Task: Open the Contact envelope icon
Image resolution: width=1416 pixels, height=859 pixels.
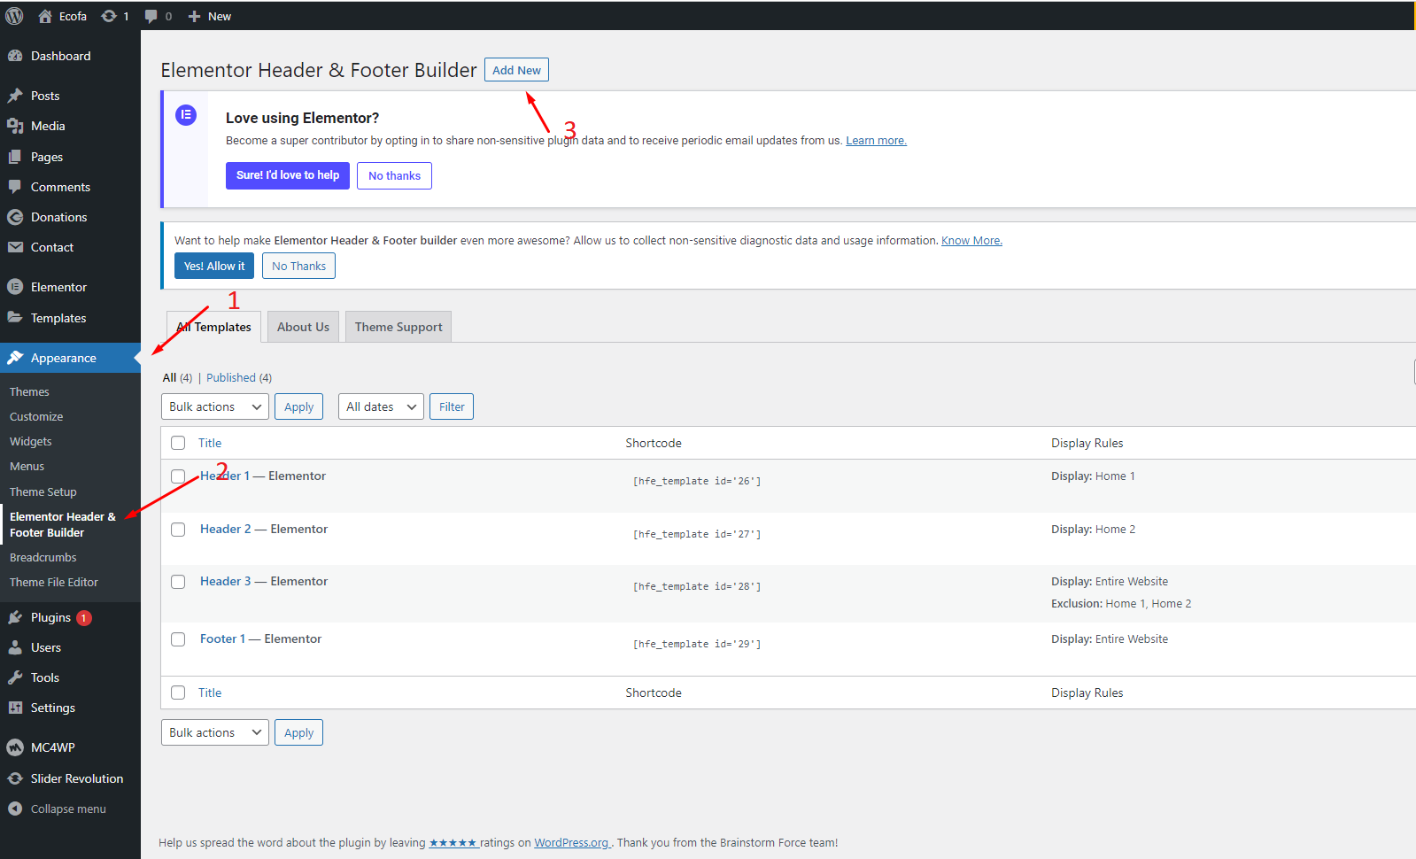Action: [x=15, y=247]
